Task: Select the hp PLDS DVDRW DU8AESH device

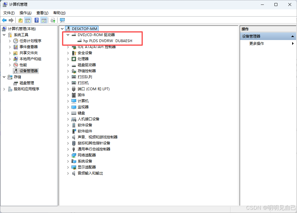Action: click(x=108, y=41)
